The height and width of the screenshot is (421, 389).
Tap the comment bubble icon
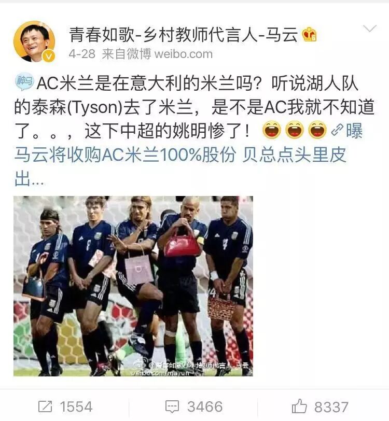(x=172, y=406)
